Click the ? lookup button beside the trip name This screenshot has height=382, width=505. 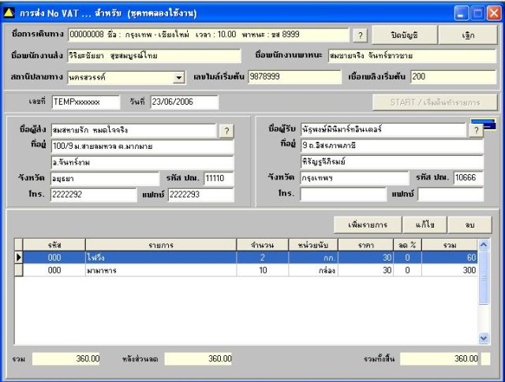[360, 35]
